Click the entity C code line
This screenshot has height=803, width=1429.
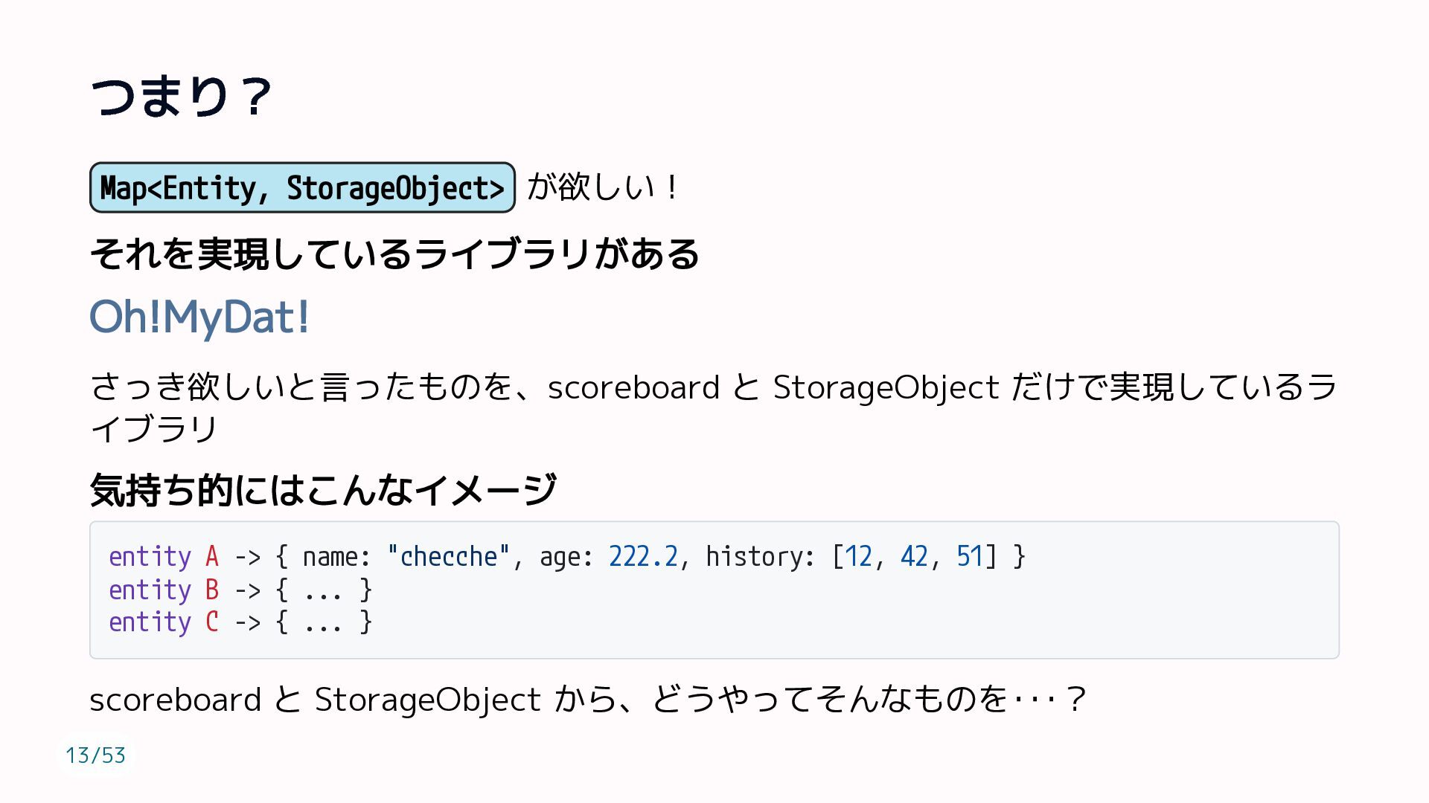pos(240,622)
